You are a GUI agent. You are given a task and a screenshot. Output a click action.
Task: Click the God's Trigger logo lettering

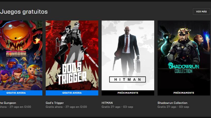[x=73, y=73]
